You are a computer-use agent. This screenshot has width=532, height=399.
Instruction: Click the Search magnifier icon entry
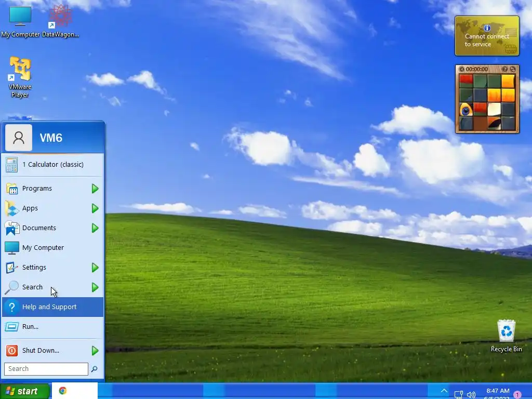pyautogui.click(x=11, y=287)
